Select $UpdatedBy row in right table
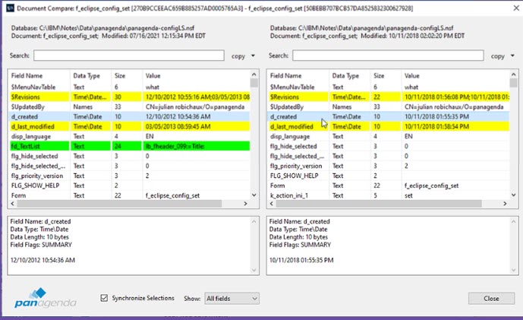Screen dimensions: 523x320 pyautogui.click(x=389, y=107)
